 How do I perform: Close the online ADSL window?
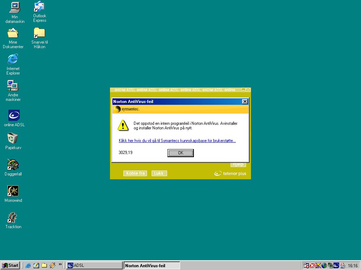(x=248, y=90)
